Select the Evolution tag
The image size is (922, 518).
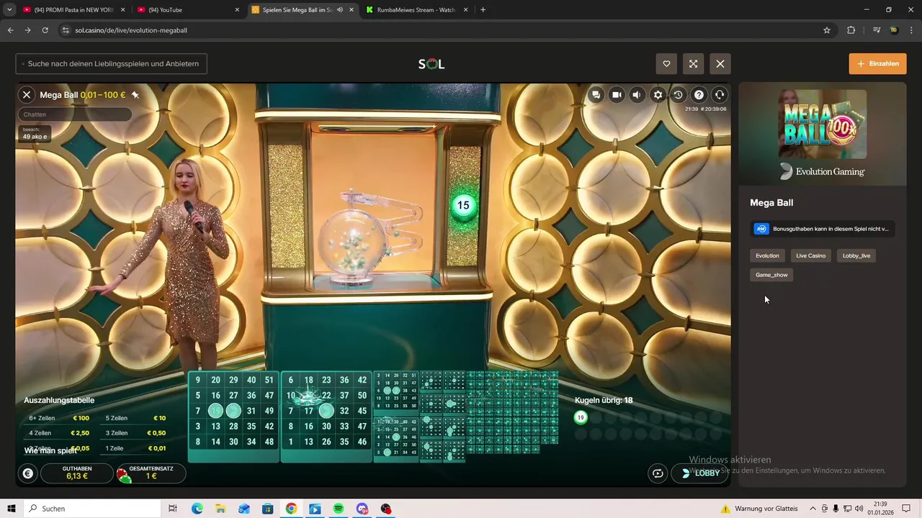coord(767,255)
